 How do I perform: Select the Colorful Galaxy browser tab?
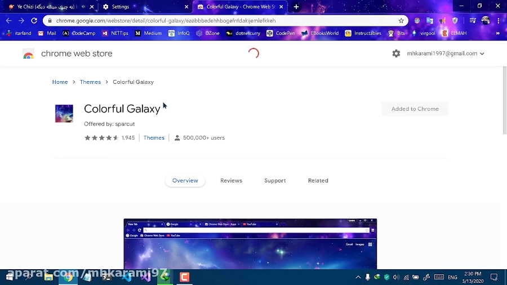(240, 6)
